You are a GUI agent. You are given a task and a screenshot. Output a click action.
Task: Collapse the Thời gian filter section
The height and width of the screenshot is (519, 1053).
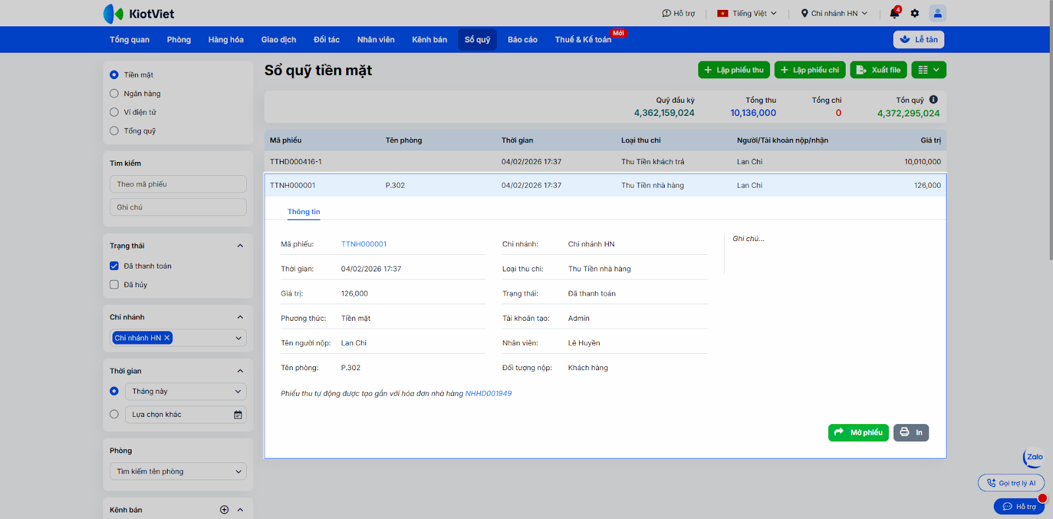[240, 371]
